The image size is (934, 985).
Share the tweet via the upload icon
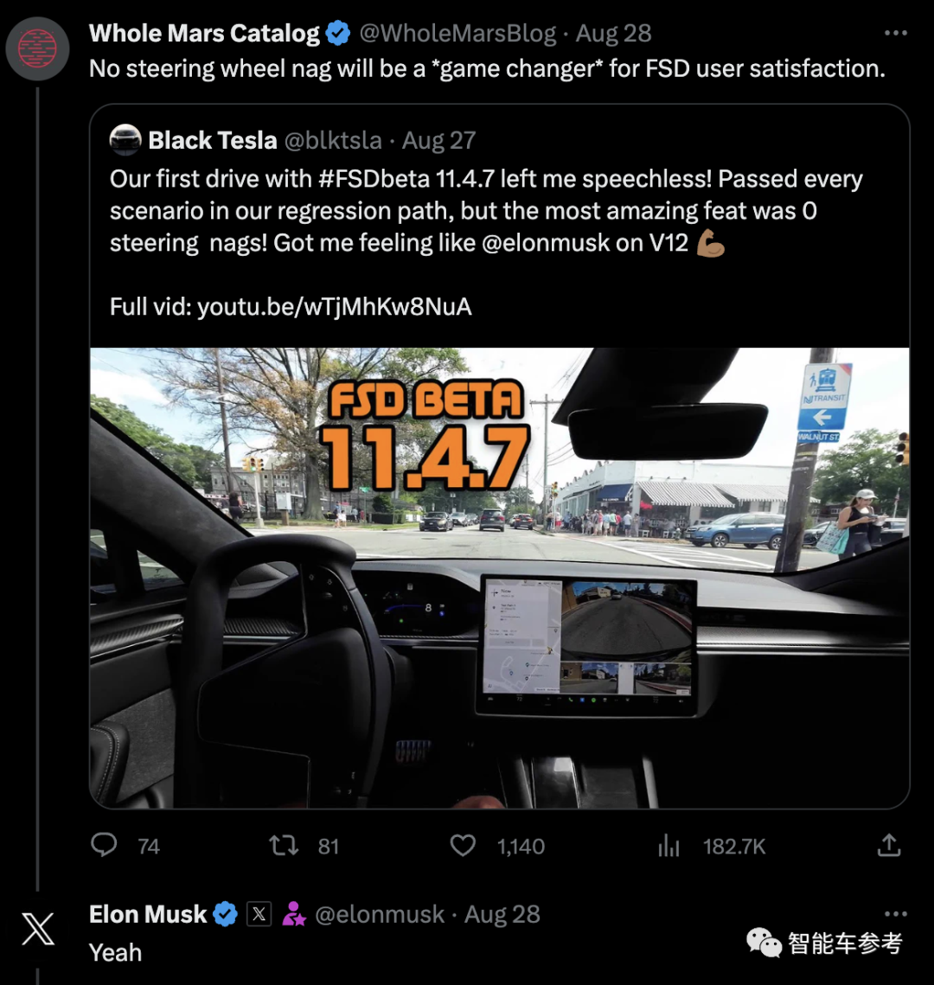(x=889, y=845)
